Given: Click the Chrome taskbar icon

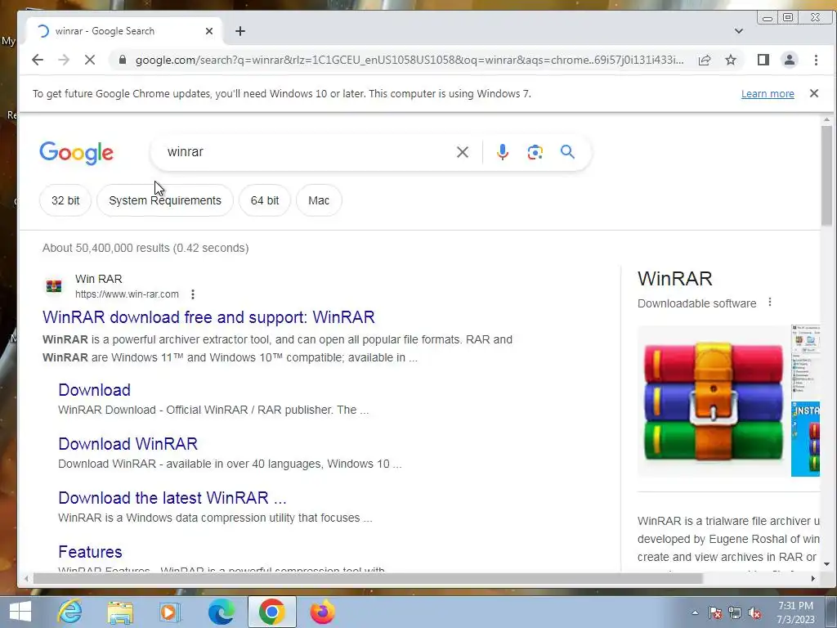Looking at the screenshot, I should tap(271, 612).
